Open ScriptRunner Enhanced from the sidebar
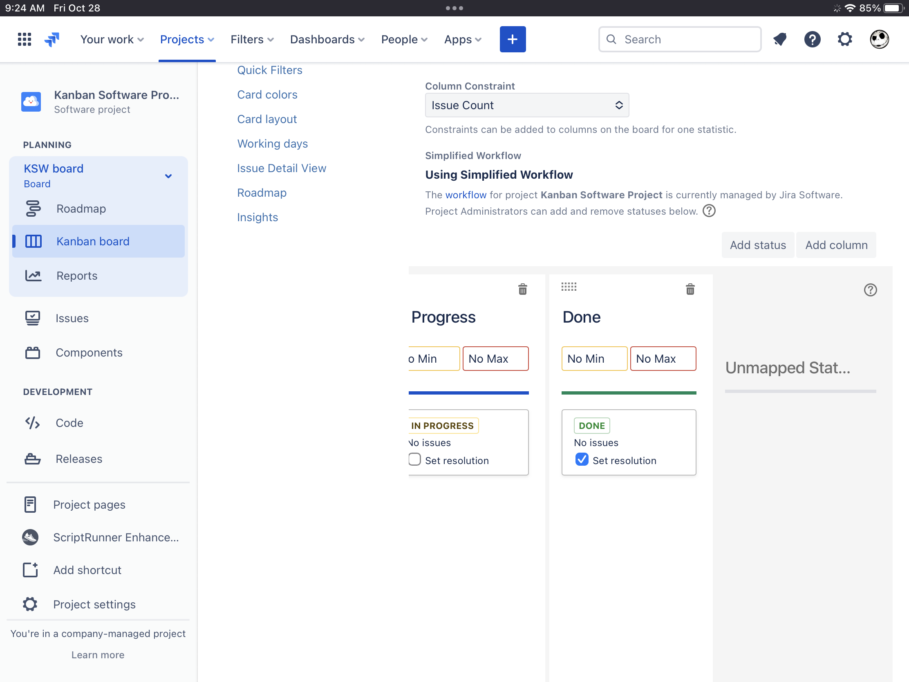Image resolution: width=909 pixels, height=682 pixels. click(116, 537)
